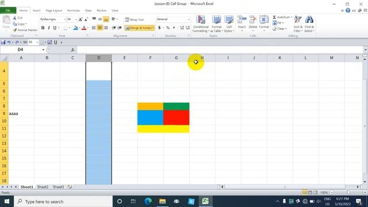Toggle Center horizontal alignment

(x=100, y=28)
